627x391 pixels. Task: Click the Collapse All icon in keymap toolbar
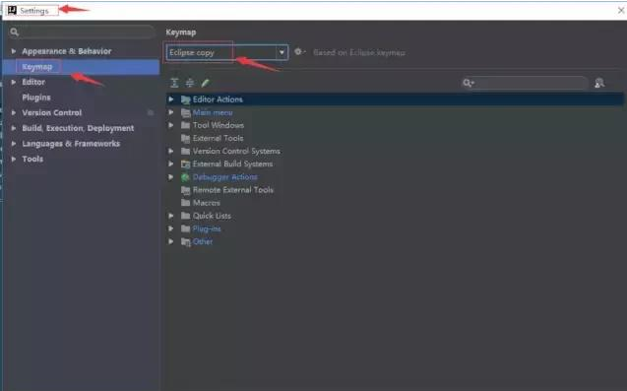190,83
